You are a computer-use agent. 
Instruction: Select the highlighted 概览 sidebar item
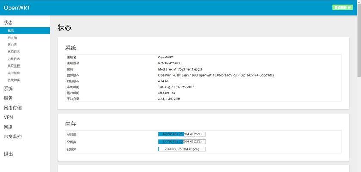25,31
